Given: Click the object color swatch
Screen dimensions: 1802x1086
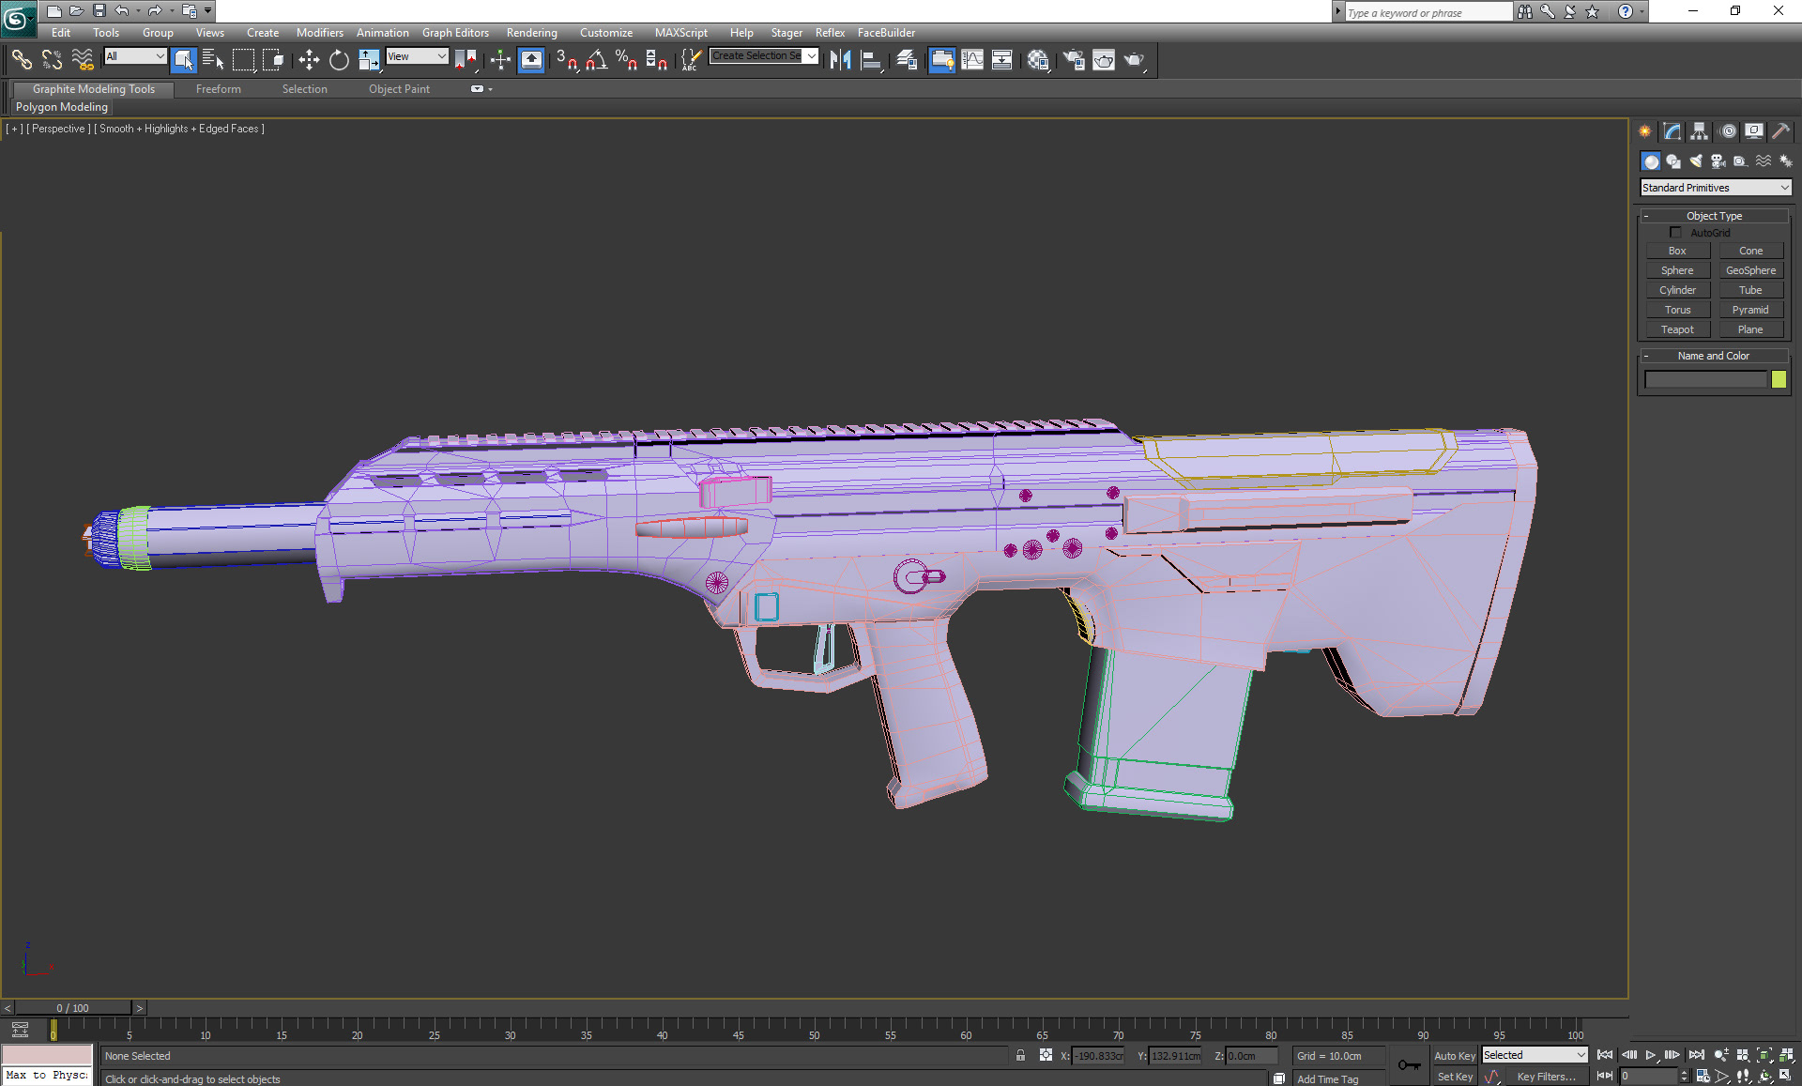Looking at the screenshot, I should [1779, 379].
